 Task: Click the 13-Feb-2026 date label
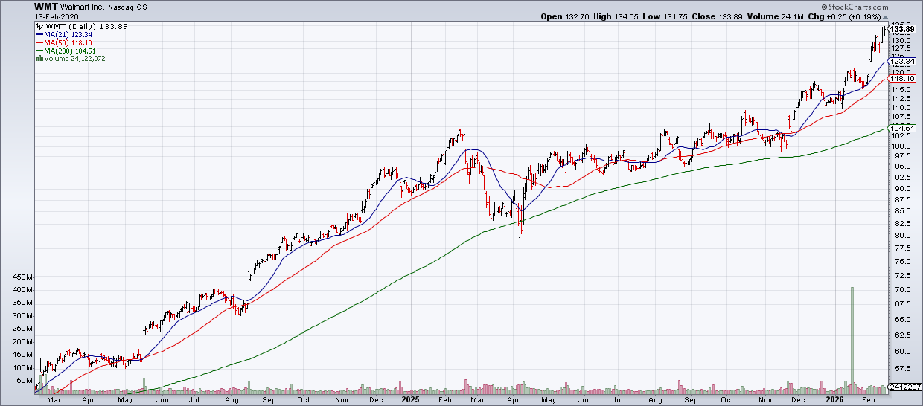[58, 16]
